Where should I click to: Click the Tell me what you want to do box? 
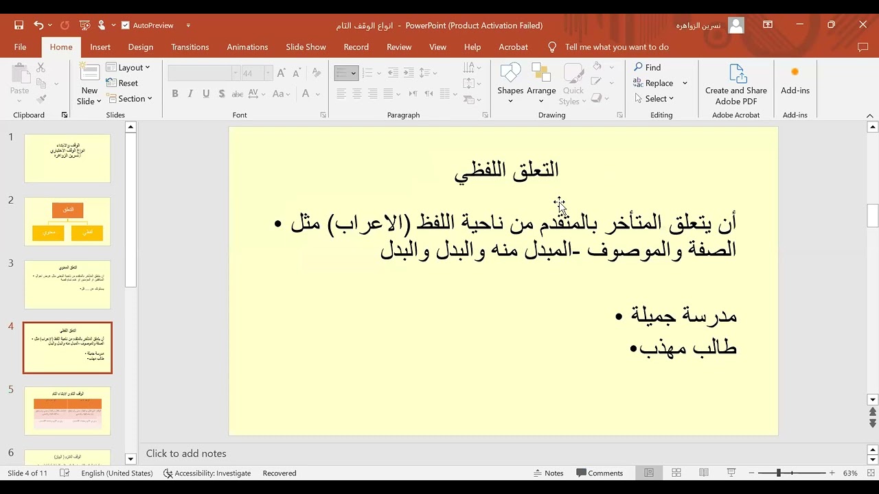pyautogui.click(x=617, y=47)
